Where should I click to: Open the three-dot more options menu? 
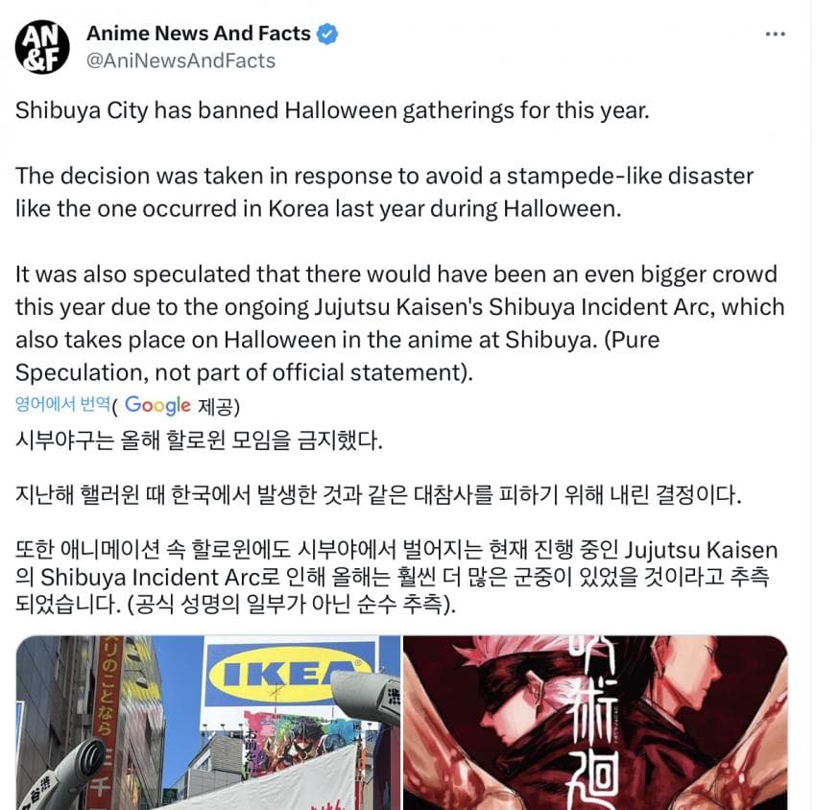pyautogui.click(x=775, y=35)
